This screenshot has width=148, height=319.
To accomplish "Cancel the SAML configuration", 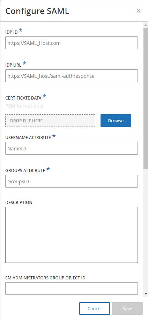I will click(x=95, y=308).
